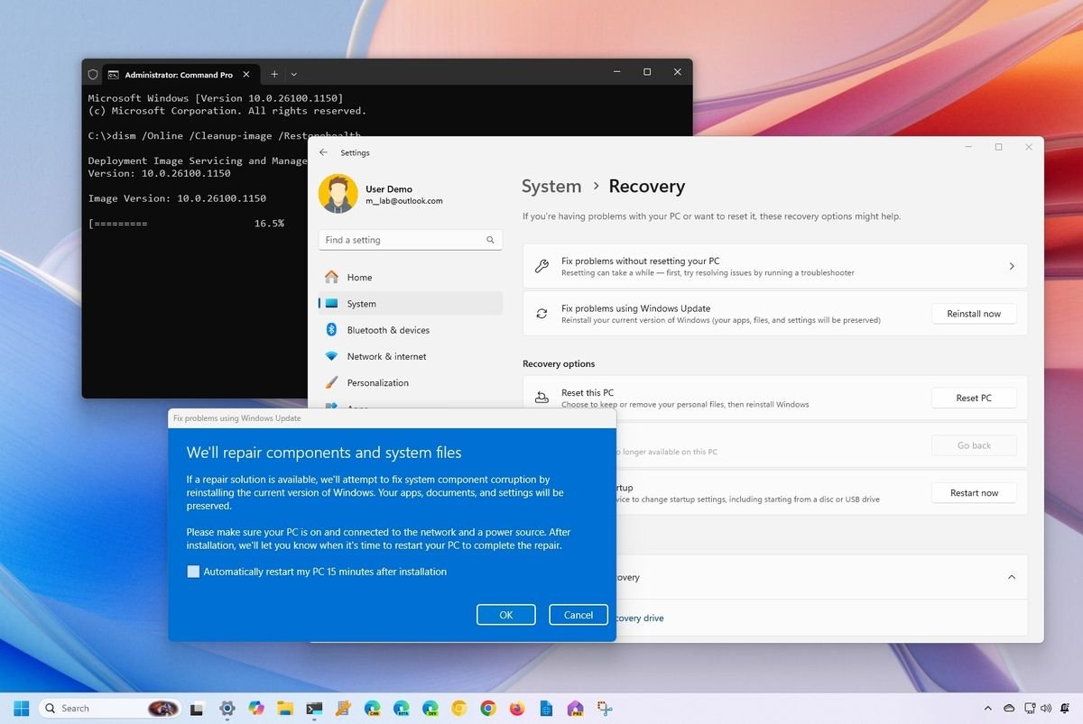Confirm the repair dialog with OK
The width and height of the screenshot is (1083, 724).
tap(506, 615)
